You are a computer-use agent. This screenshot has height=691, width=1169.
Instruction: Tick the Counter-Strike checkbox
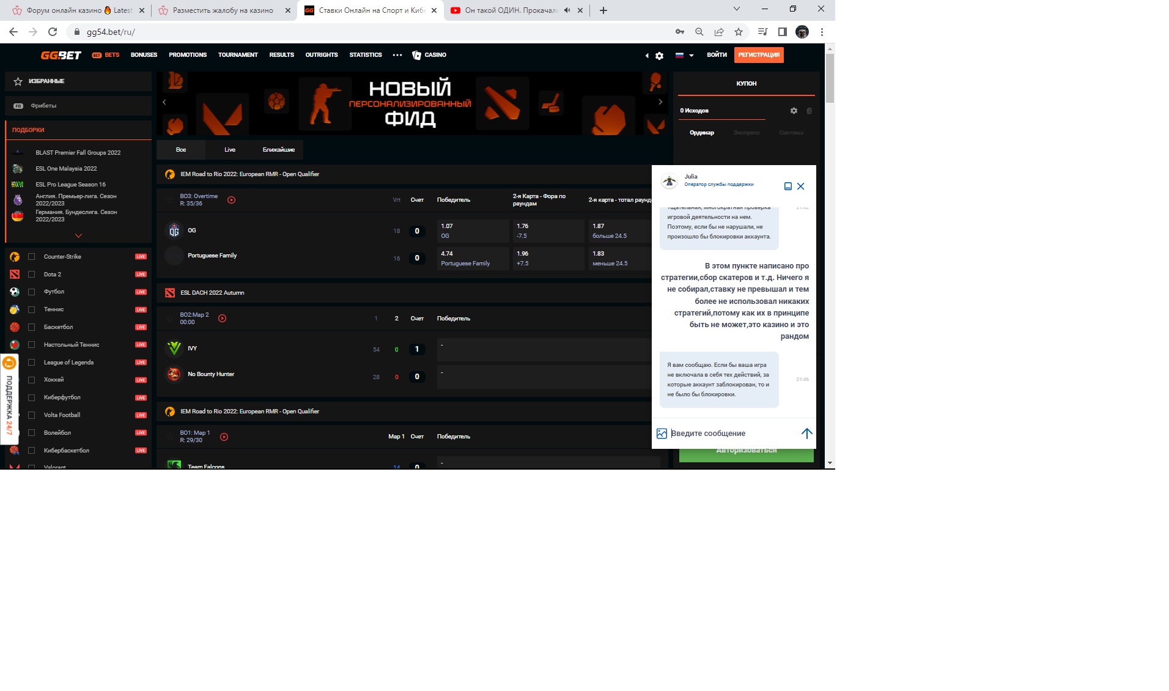32,257
